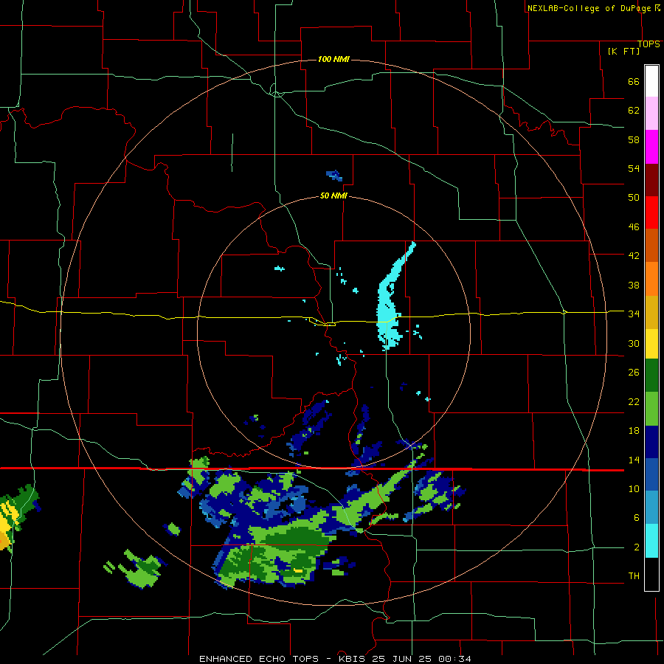Click the black TH legend swatch
Screen dimensions: 664x664
[651, 574]
